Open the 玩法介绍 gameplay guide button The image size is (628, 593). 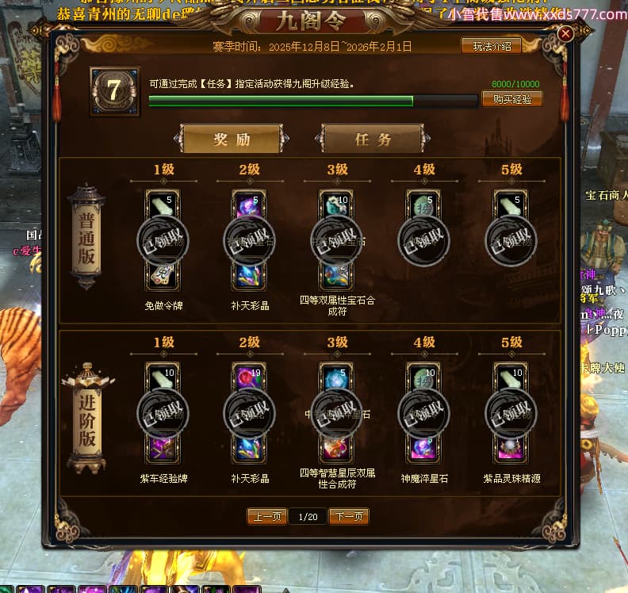492,46
